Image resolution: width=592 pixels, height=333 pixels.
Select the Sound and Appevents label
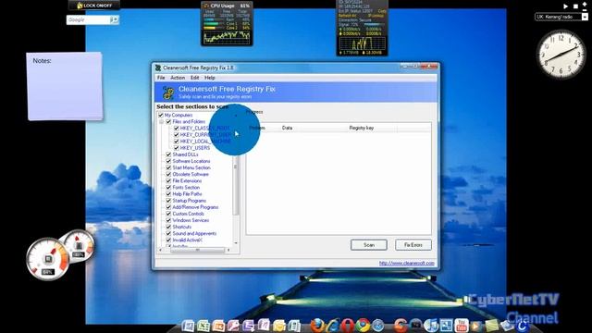(x=194, y=234)
